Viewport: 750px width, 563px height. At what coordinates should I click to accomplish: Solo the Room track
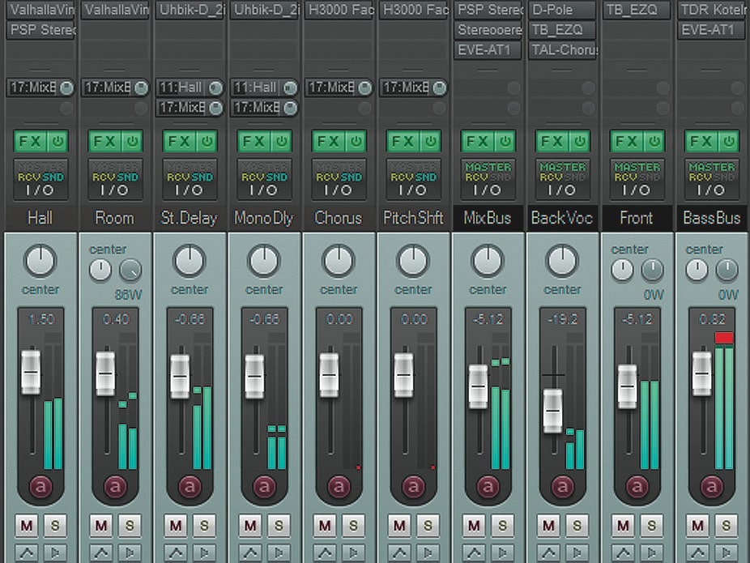coord(130,527)
